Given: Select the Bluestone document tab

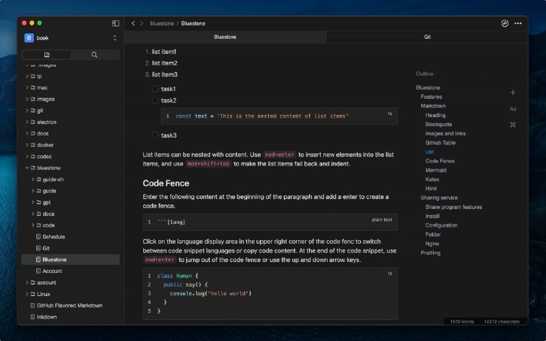Looking at the screenshot, I should tap(225, 37).
